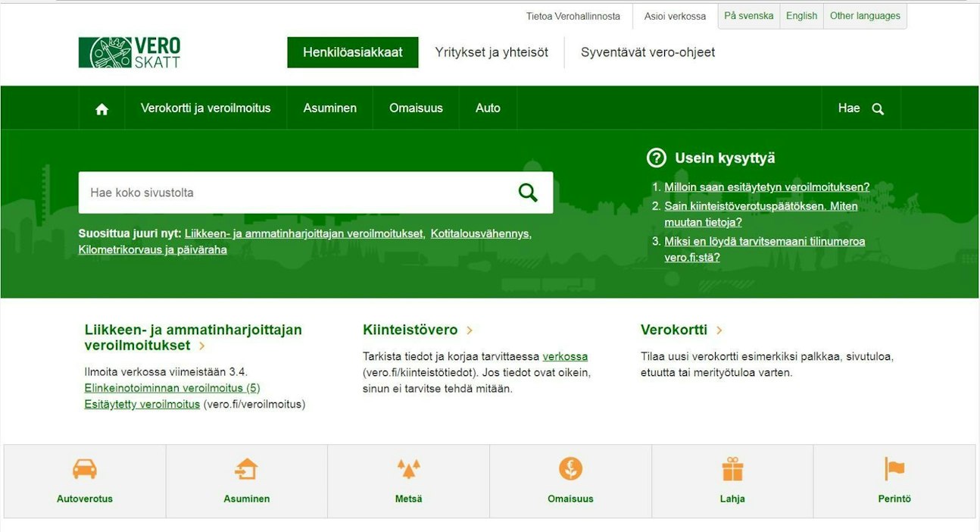Open FAQ Milloin saan esitäytetyn veroilmoituksen?
The image size is (980, 532).
coord(767,187)
